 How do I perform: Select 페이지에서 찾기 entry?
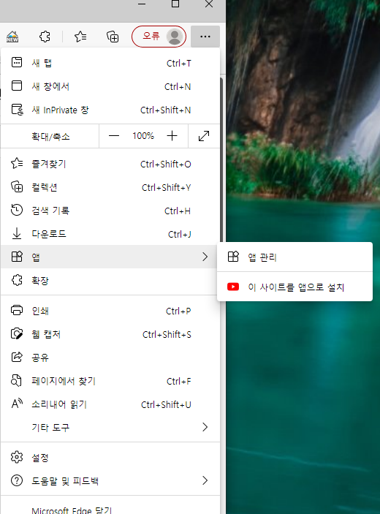[110, 381]
